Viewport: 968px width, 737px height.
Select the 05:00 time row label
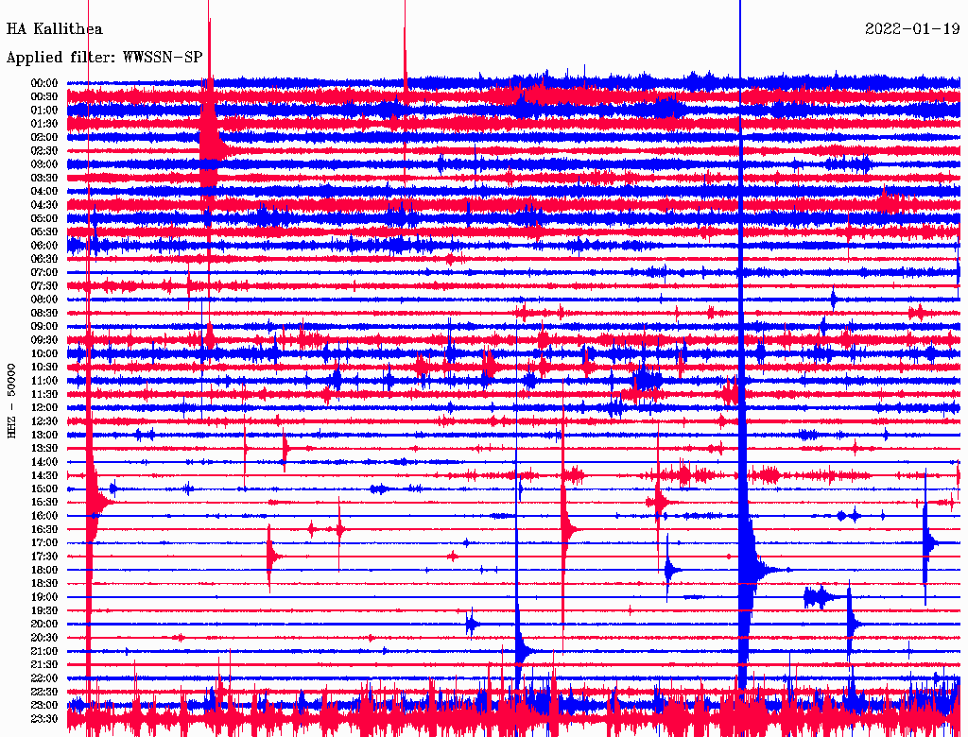click(44, 218)
